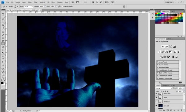Viewport: 186px width, 112px height.
Task: Add a Brightness/Contrast adjustment
Action: (163, 47)
